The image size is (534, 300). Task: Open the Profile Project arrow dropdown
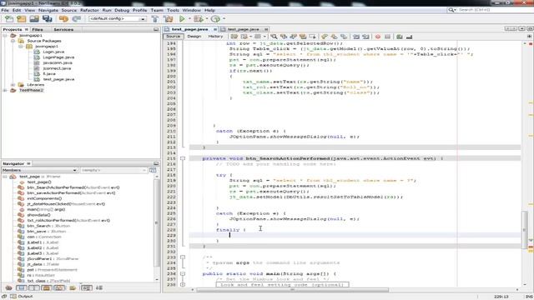(224, 19)
